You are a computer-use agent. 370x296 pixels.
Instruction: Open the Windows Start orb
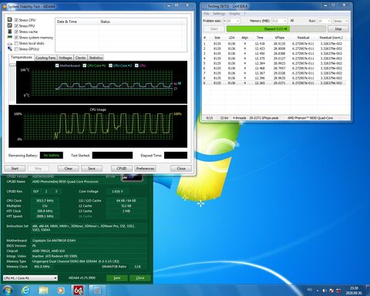click(x=8, y=291)
